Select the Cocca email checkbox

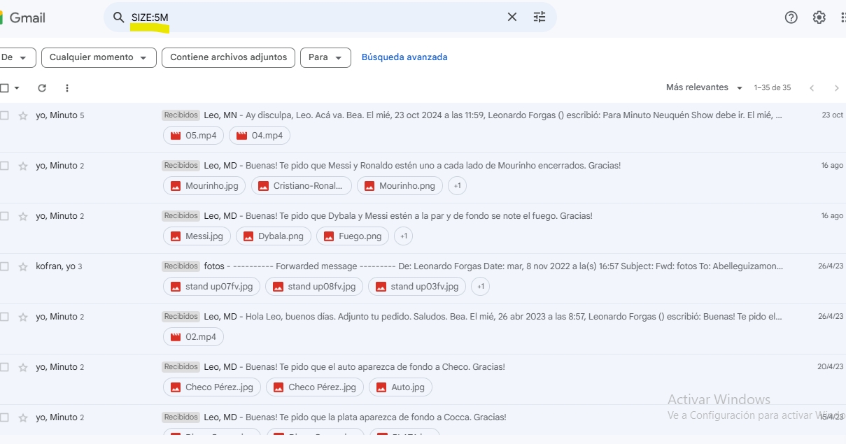4,417
